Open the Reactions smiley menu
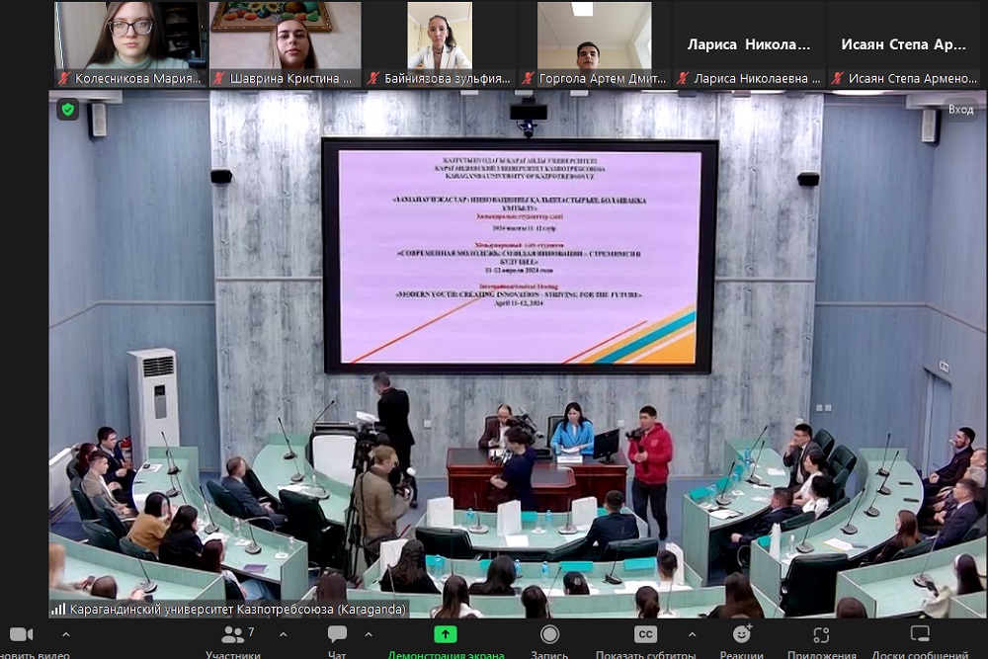Image resolution: width=988 pixels, height=659 pixels. (x=741, y=634)
